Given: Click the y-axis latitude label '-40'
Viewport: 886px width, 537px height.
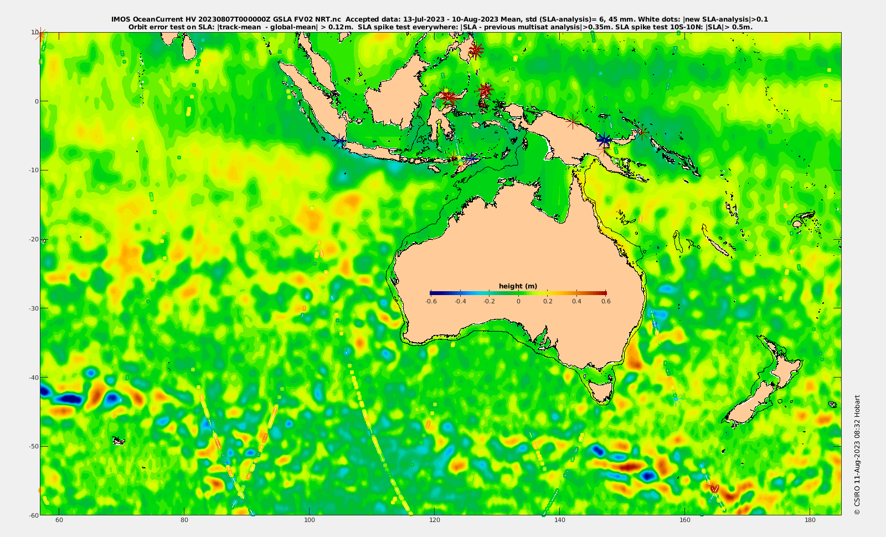Looking at the screenshot, I should tap(33, 377).
